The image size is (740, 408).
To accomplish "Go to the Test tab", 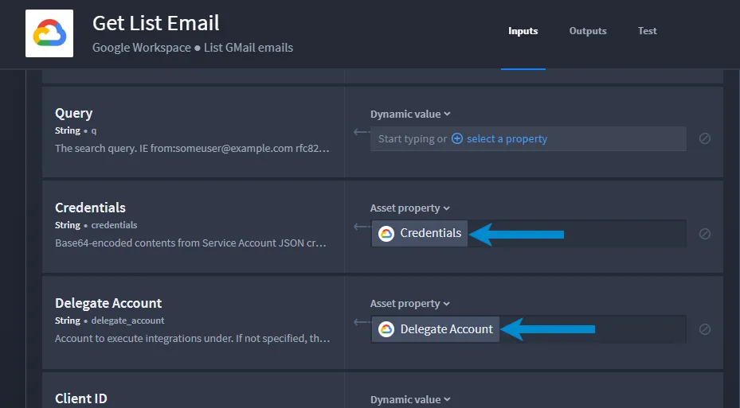I will coord(647,31).
